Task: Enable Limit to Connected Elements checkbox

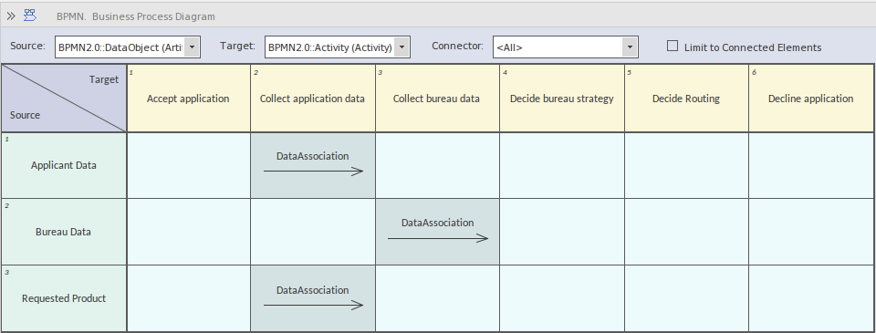Action: pos(673,47)
